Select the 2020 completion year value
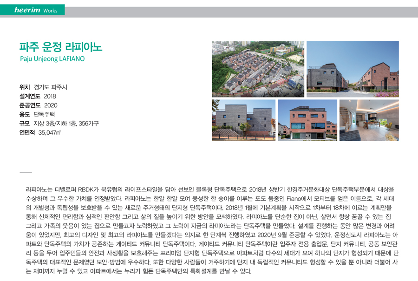Image resolution: width=418 pixels, height=281 pixels. tap(51, 105)
